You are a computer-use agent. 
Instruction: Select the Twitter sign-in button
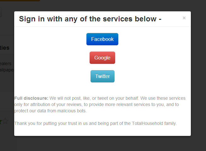(x=103, y=76)
